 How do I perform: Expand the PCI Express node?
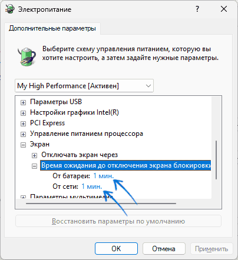[23, 124]
